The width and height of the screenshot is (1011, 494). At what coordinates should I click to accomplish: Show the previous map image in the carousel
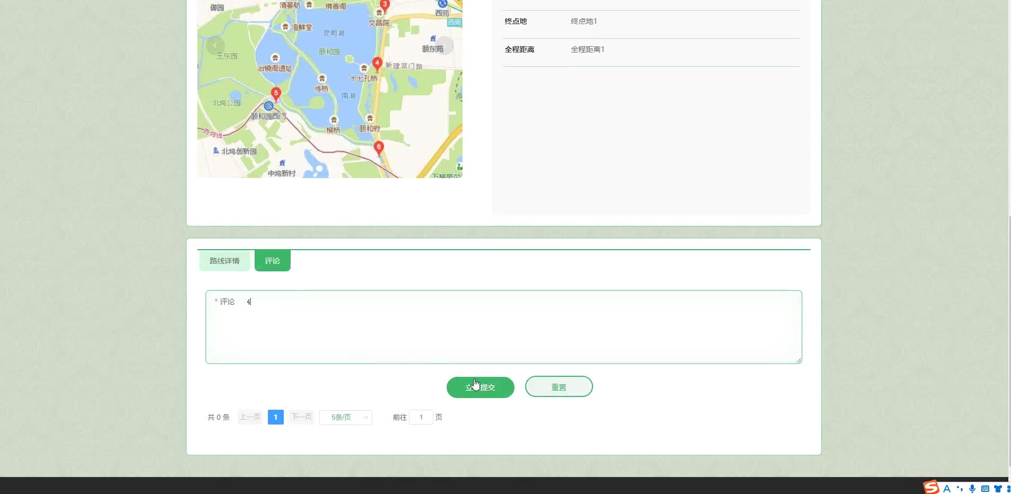coord(215,46)
